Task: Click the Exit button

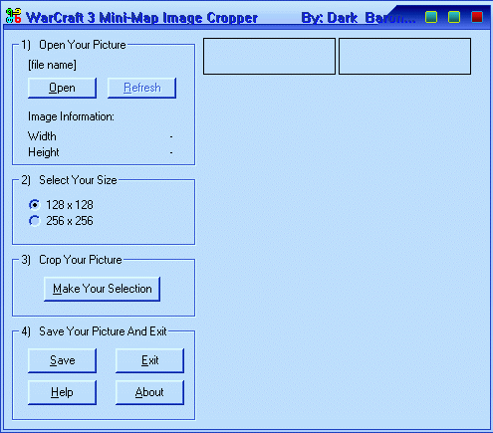Action: pos(149,360)
